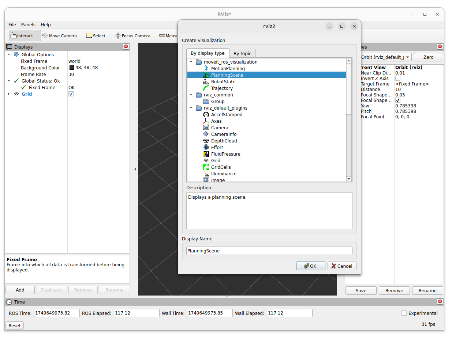
Task: Choose the Trajectory display icon
Action: [x=206, y=88]
